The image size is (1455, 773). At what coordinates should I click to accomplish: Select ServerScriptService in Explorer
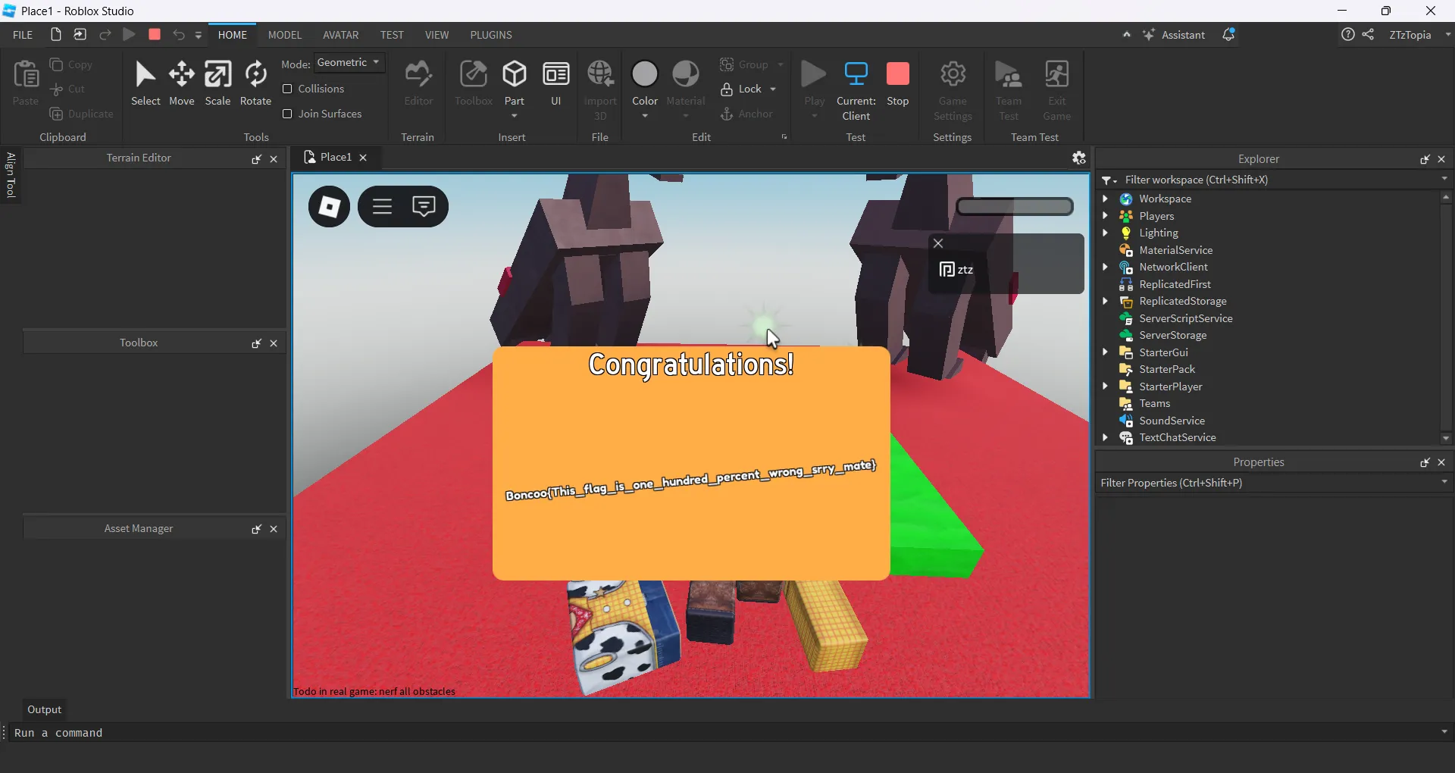(1185, 319)
